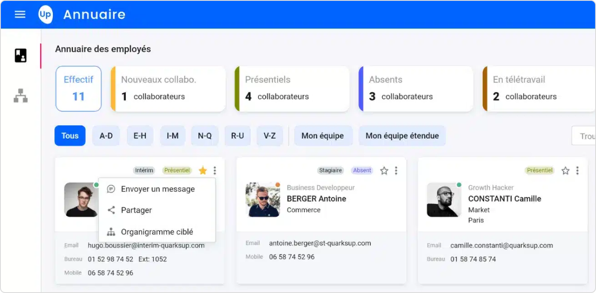Switch to the Tous filter tab
The height and width of the screenshot is (293, 596).
click(69, 135)
